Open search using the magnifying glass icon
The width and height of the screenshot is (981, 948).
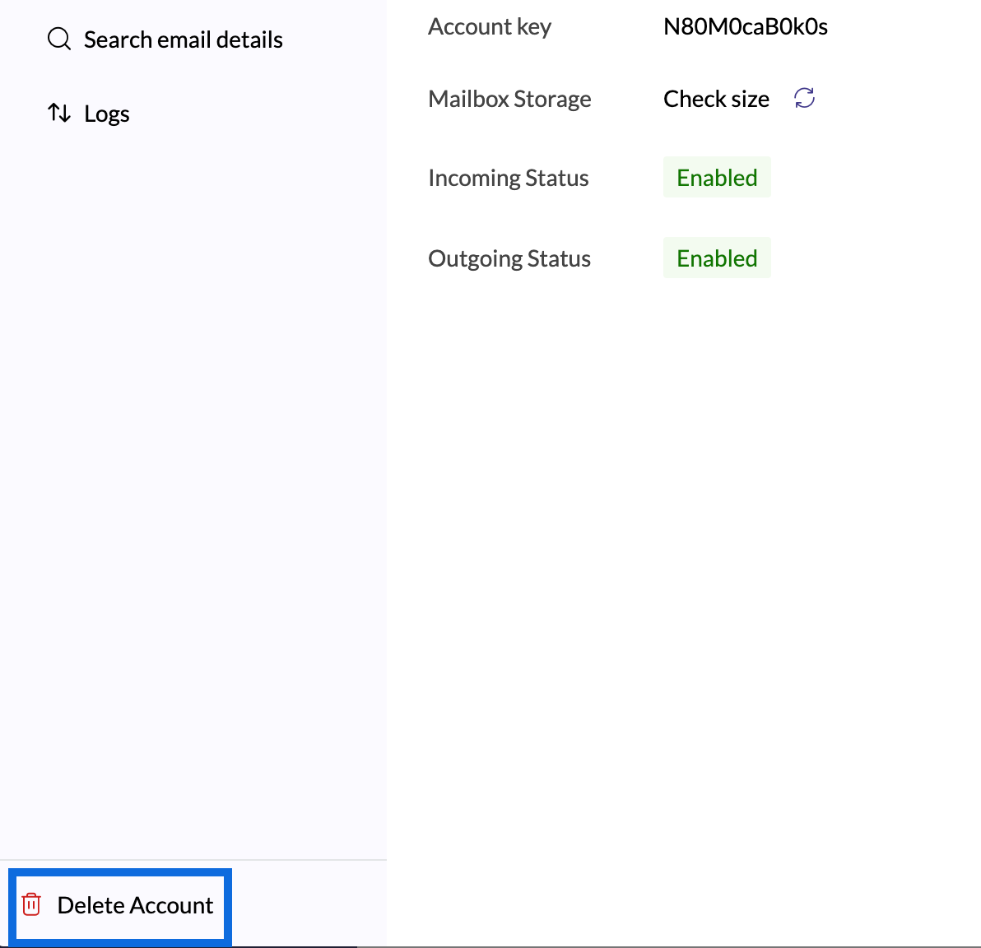click(x=58, y=39)
